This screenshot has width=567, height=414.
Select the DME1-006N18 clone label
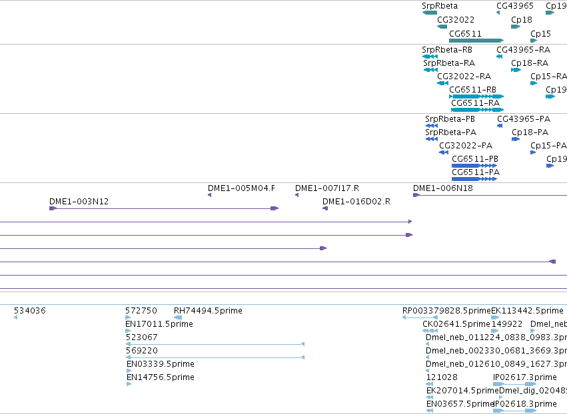[x=443, y=188]
